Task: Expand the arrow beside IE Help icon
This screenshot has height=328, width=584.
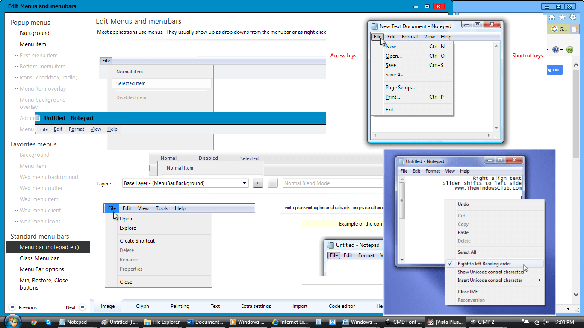Action: coord(561,50)
